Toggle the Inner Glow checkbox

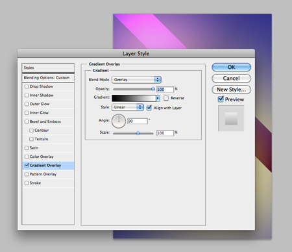(x=27, y=113)
